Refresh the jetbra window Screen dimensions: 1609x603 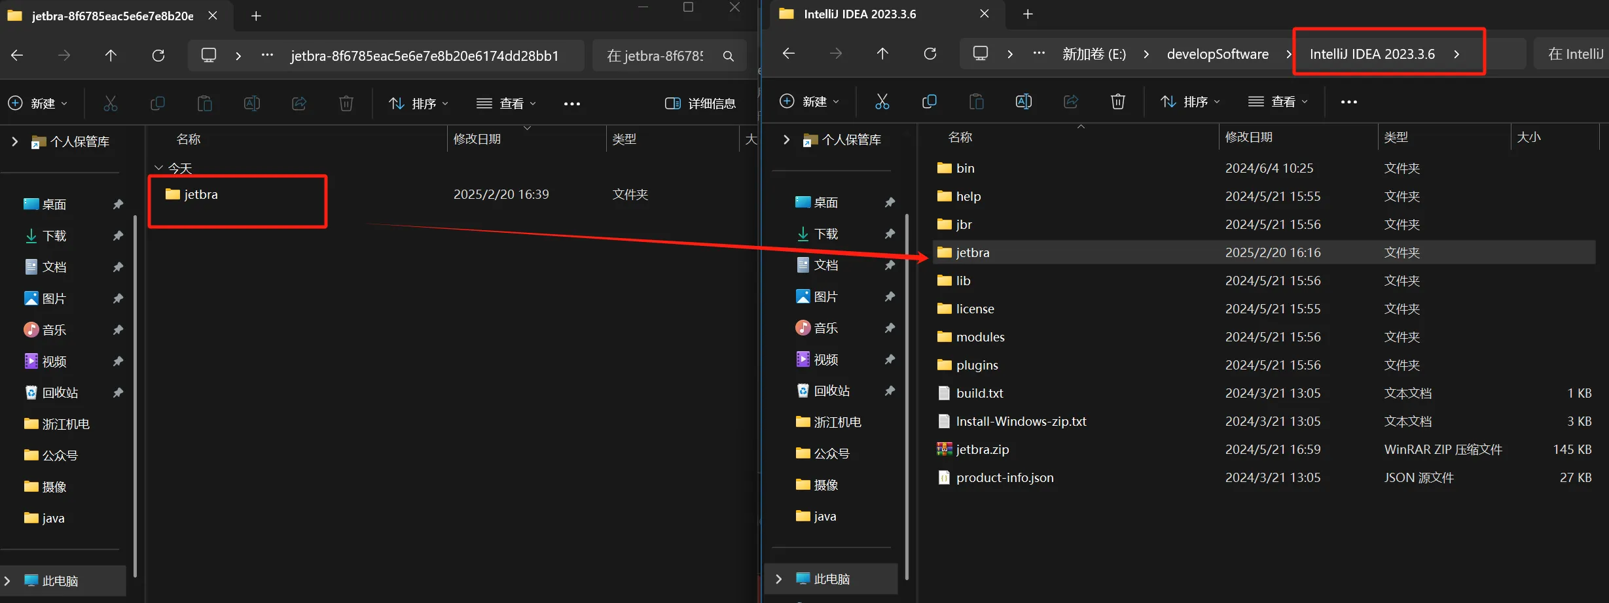point(158,56)
